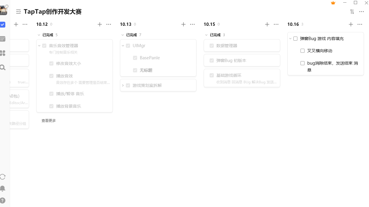This screenshot has width=369, height=207.
Task: Add a task to column 10.12
Action: pyautogui.click(x=100, y=24)
